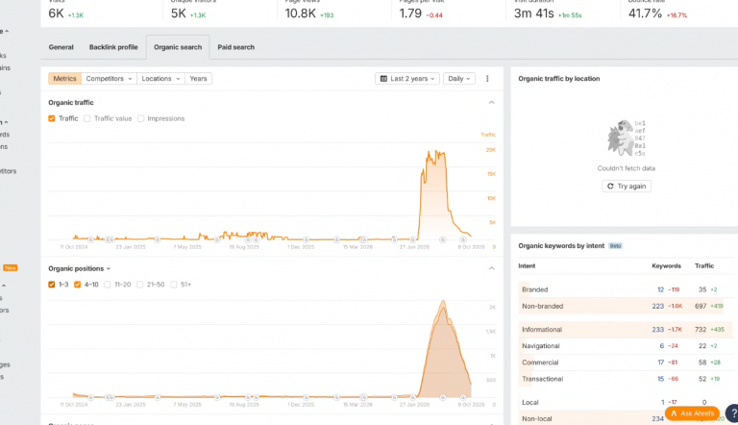Click Local keywords count 1
The image size is (738, 425).
tap(663, 402)
